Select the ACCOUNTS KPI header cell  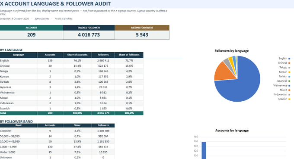click(x=31, y=28)
